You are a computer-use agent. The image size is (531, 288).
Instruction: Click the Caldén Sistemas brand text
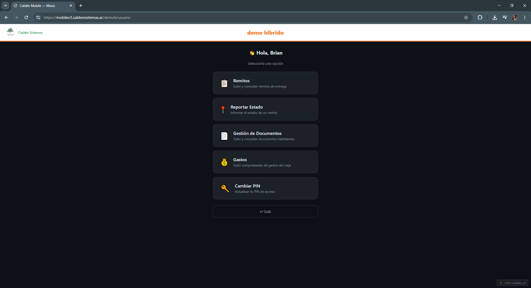tap(30, 33)
